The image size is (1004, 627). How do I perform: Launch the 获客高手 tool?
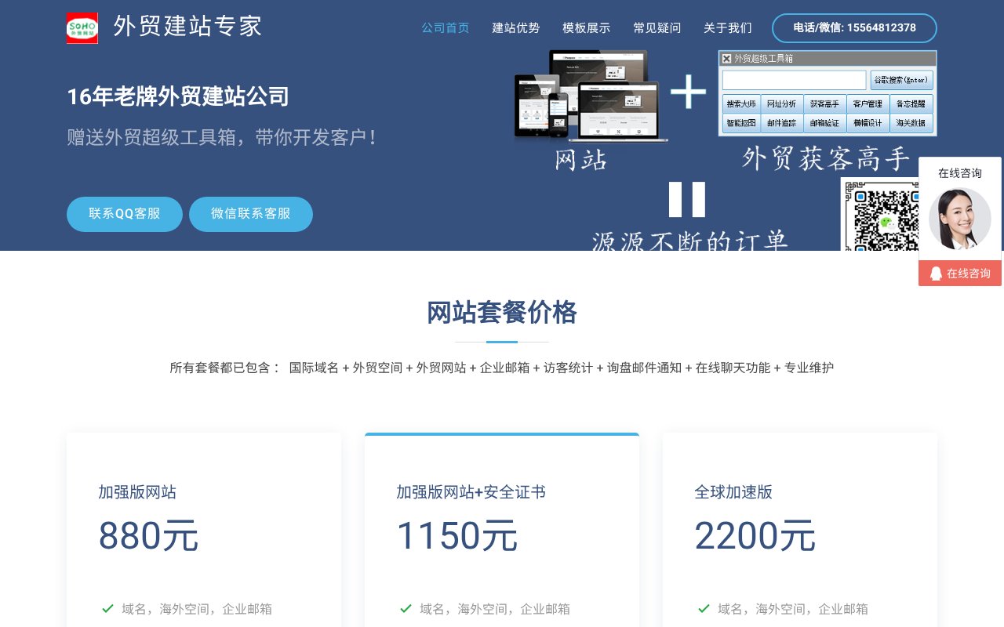pos(824,103)
